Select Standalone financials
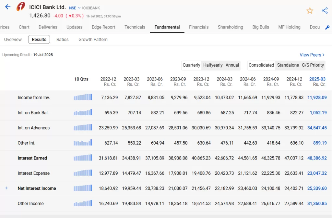The image size is (332, 218). click(x=288, y=65)
